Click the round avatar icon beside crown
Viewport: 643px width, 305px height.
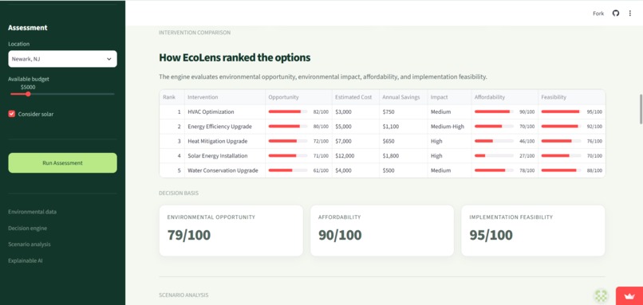[x=601, y=295]
